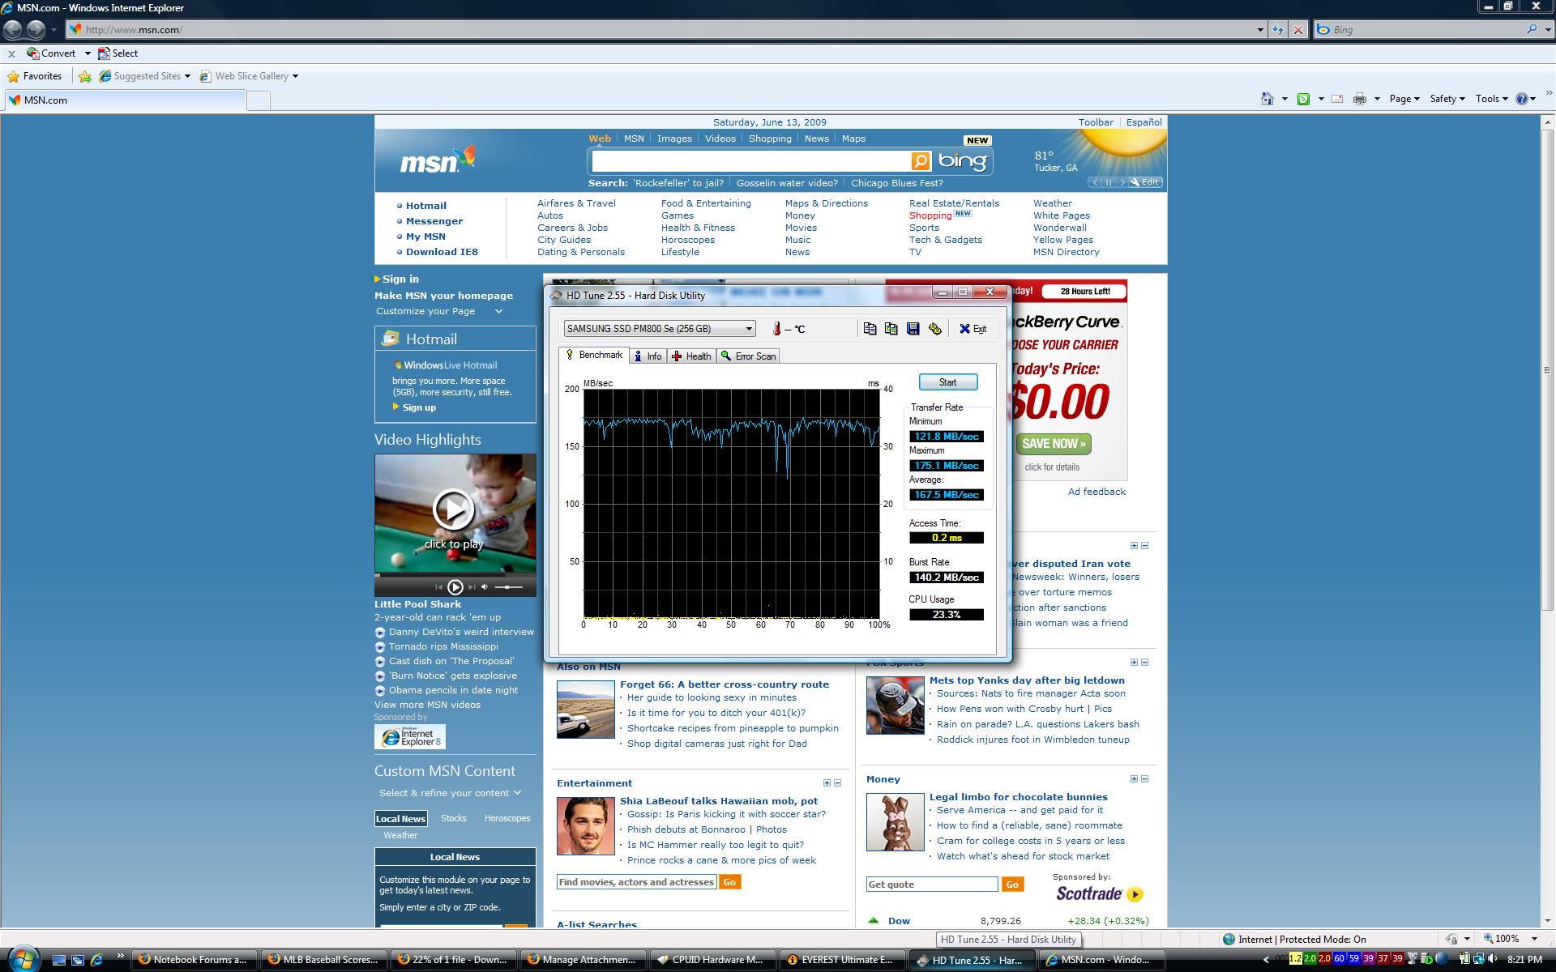Click the MSN web search input field

[750, 161]
